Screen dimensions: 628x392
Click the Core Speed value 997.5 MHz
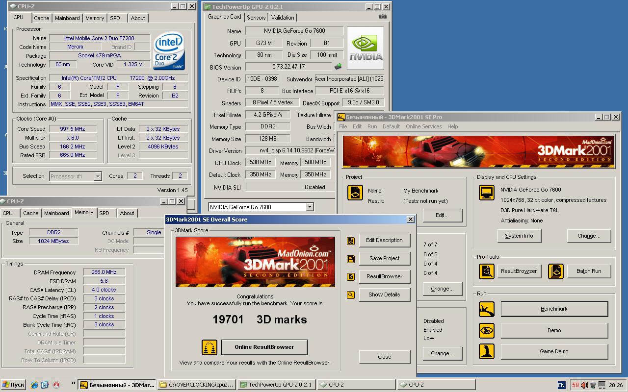click(x=72, y=129)
